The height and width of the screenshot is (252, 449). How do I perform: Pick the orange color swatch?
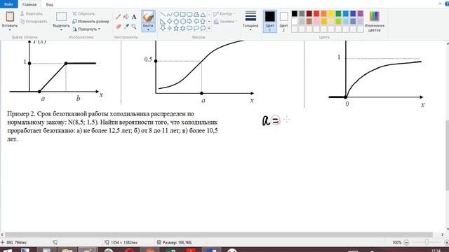click(x=324, y=14)
